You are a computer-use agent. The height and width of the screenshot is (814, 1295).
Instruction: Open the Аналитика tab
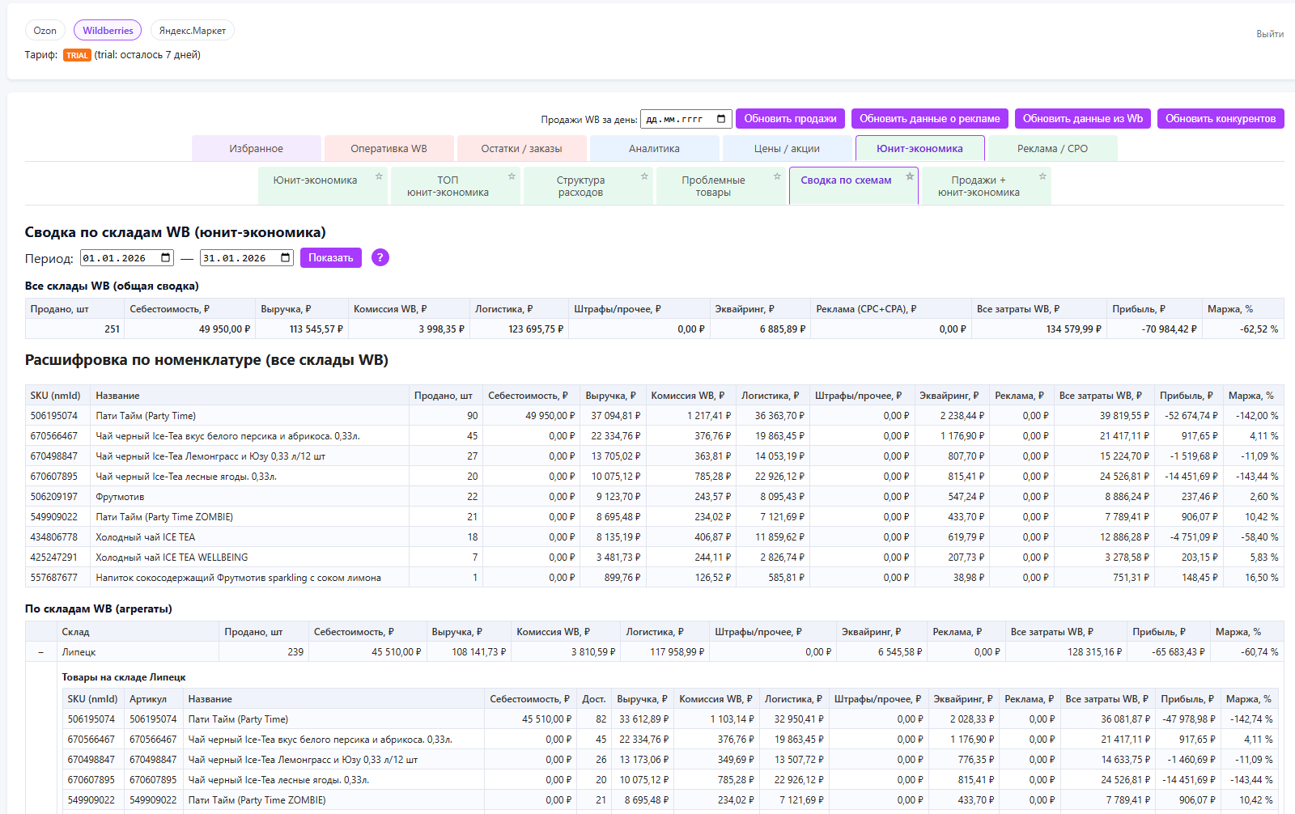(655, 149)
